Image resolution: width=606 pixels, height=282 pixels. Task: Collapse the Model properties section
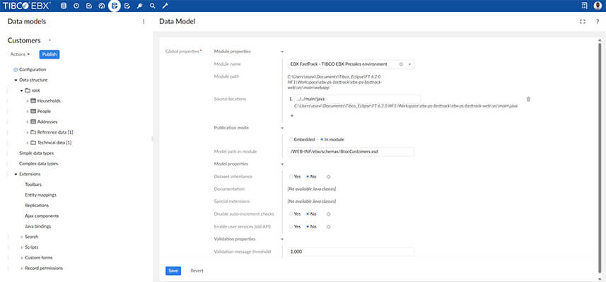[x=282, y=164]
